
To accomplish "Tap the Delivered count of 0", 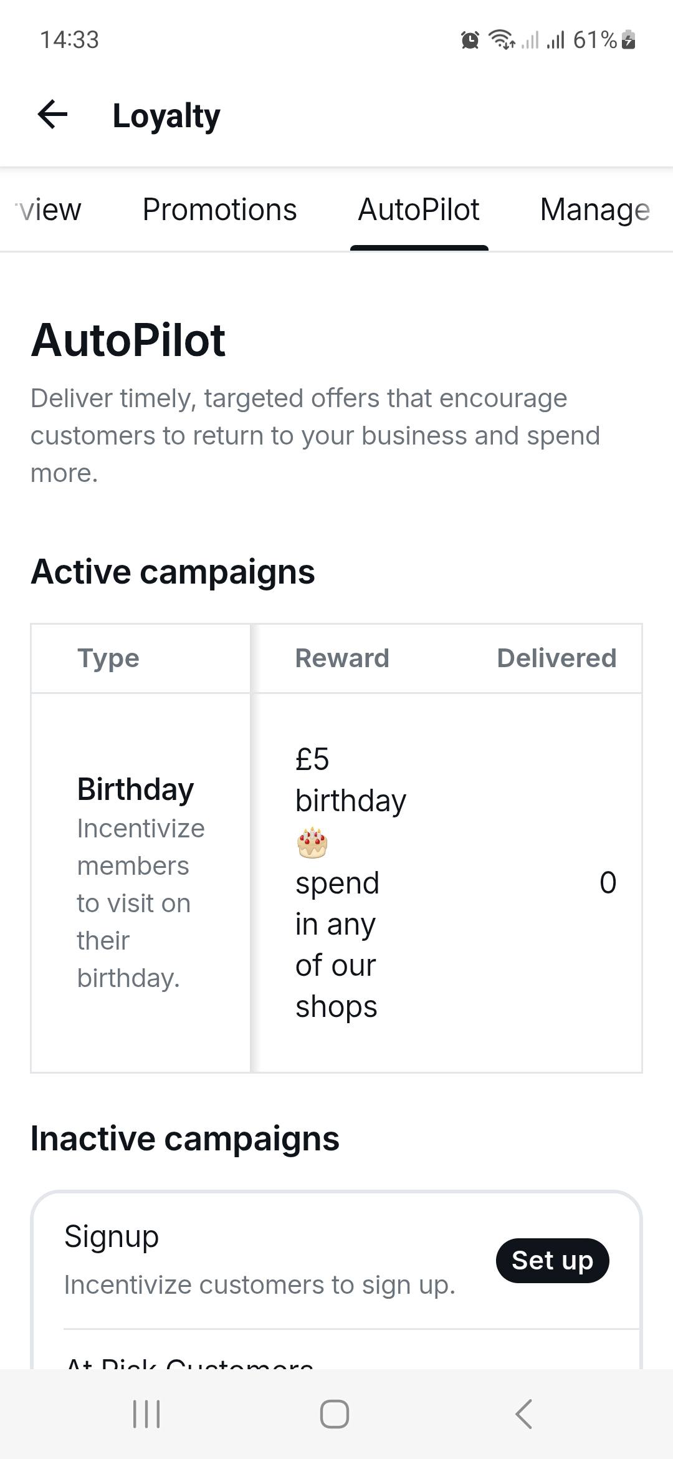I will click(x=608, y=883).
